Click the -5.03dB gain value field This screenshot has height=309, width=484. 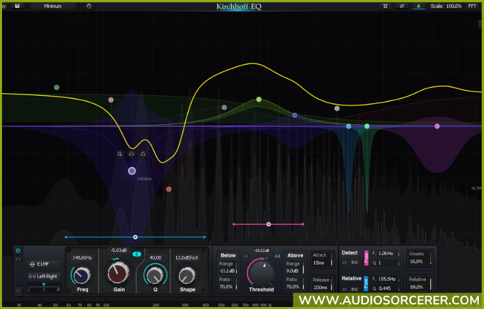click(119, 251)
